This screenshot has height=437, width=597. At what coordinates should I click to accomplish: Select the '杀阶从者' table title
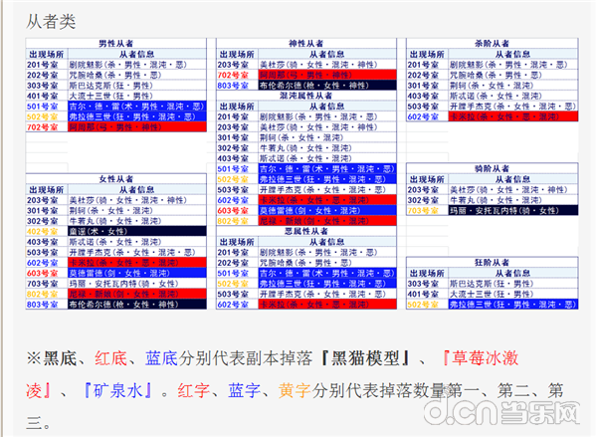pyautogui.click(x=492, y=44)
